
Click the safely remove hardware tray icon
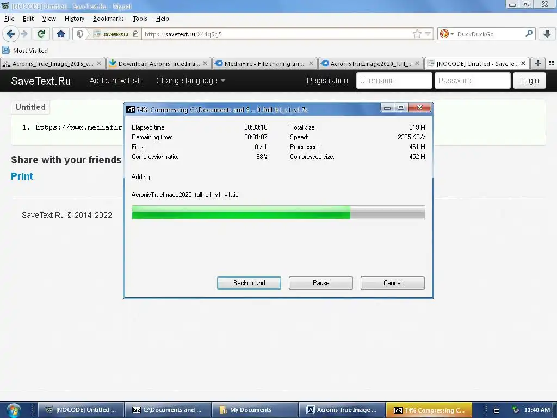(x=516, y=410)
